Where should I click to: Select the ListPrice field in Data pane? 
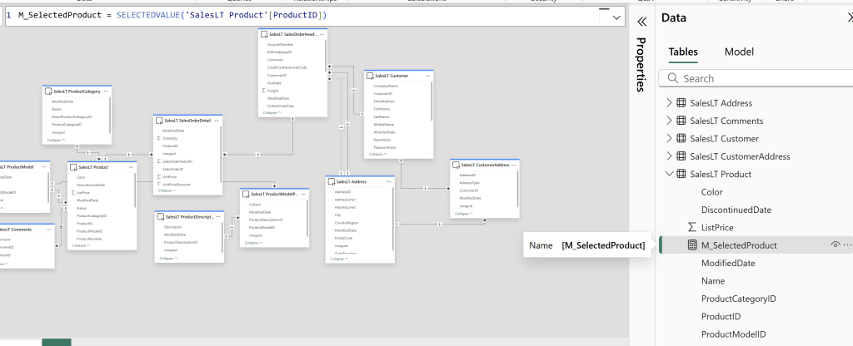click(717, 227)
